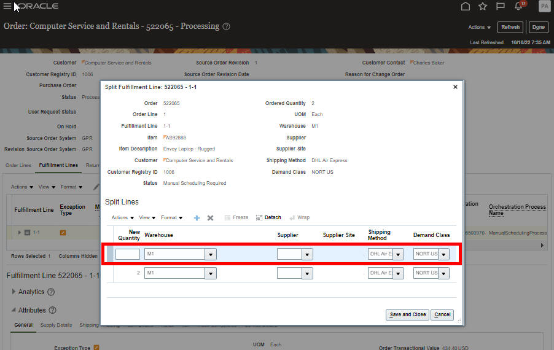Cancel the split dialog

point(442,314)
